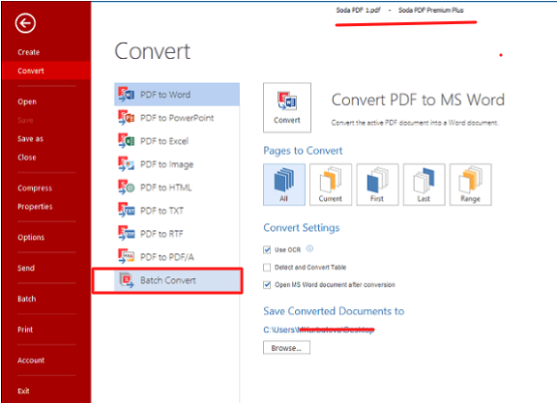Click the PDF to RTF icon
Screen dimensions: 557x403
tap(126, 234)
